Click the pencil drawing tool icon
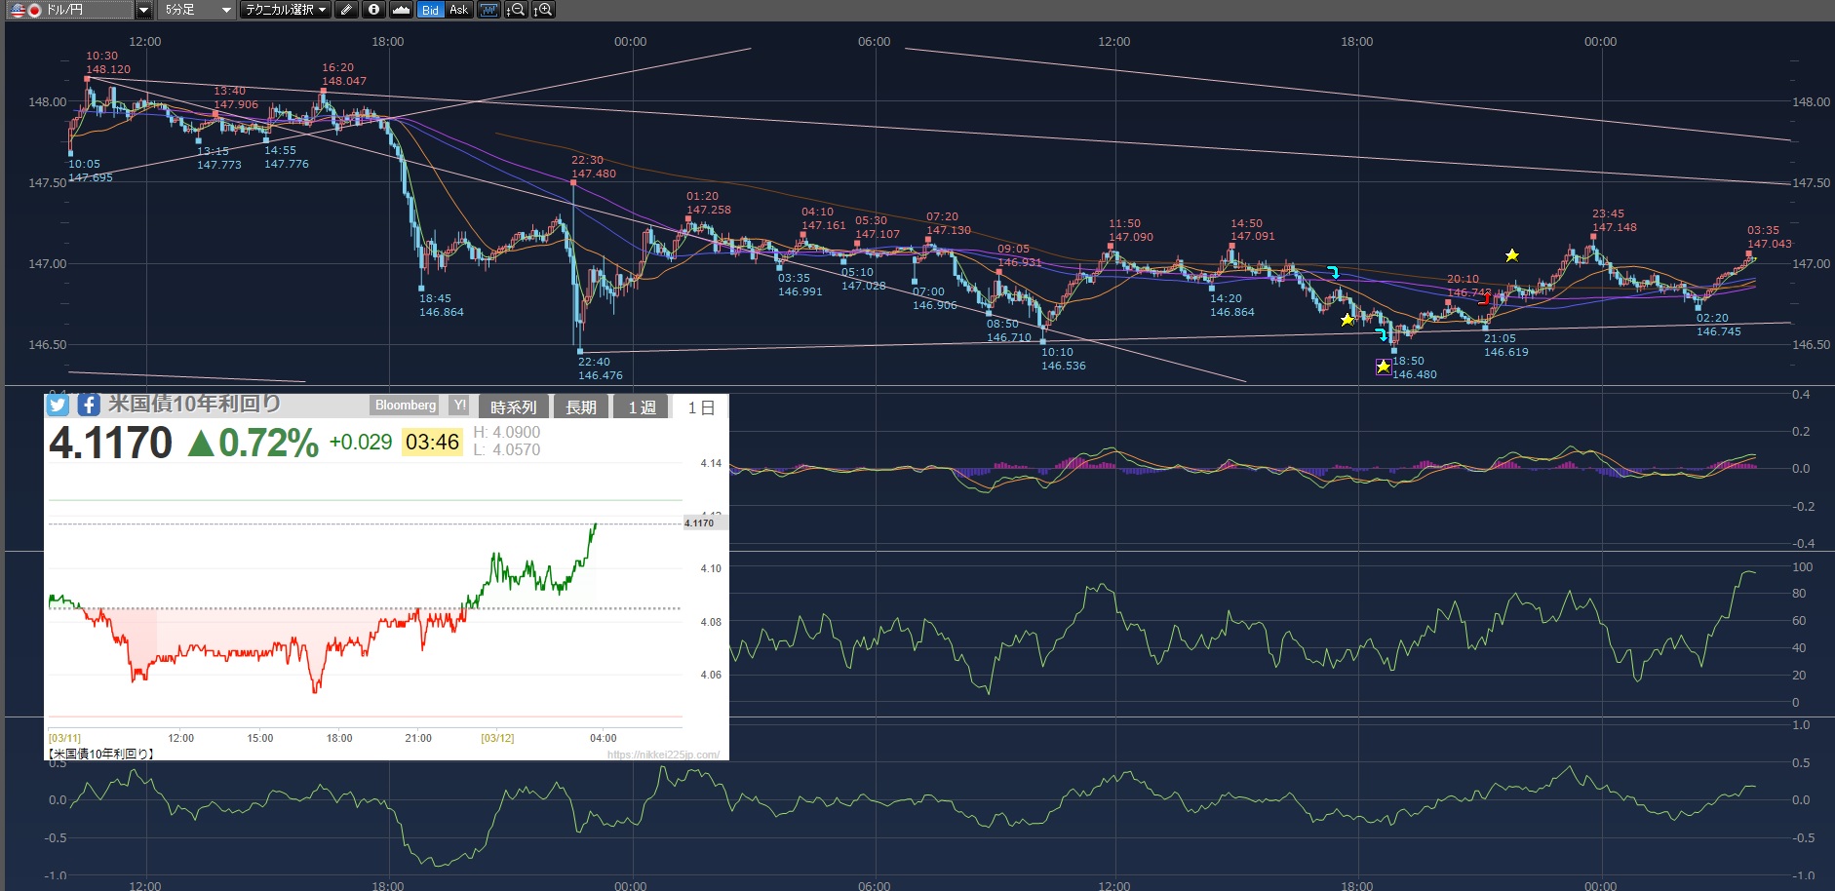 tap(346, 10)
